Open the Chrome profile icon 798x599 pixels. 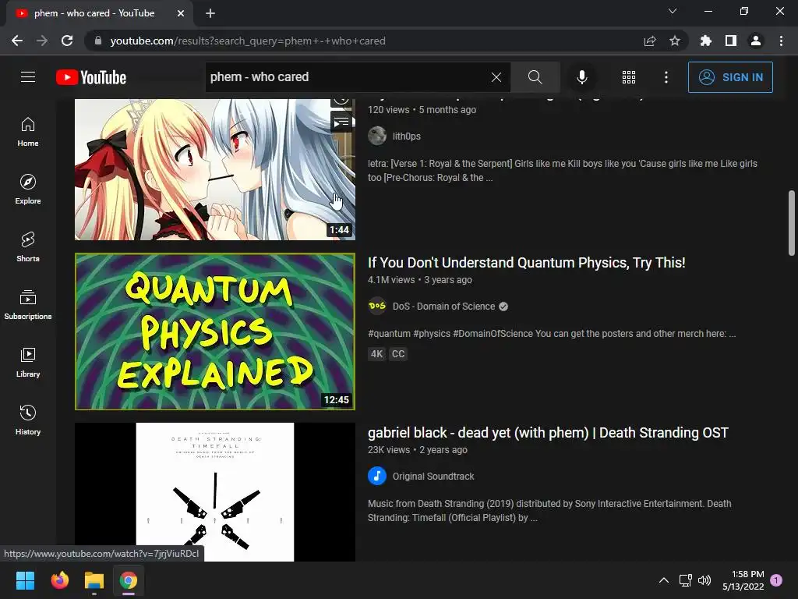pyautogui.click(x=756, y=41)
